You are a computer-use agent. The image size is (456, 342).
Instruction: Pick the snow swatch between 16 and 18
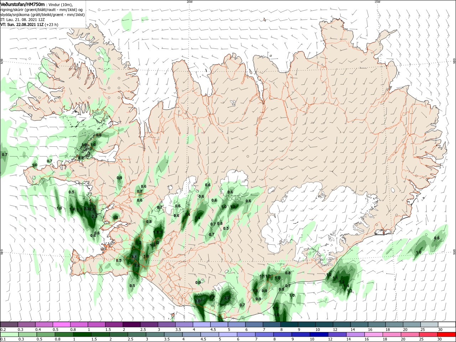(377, 325)
